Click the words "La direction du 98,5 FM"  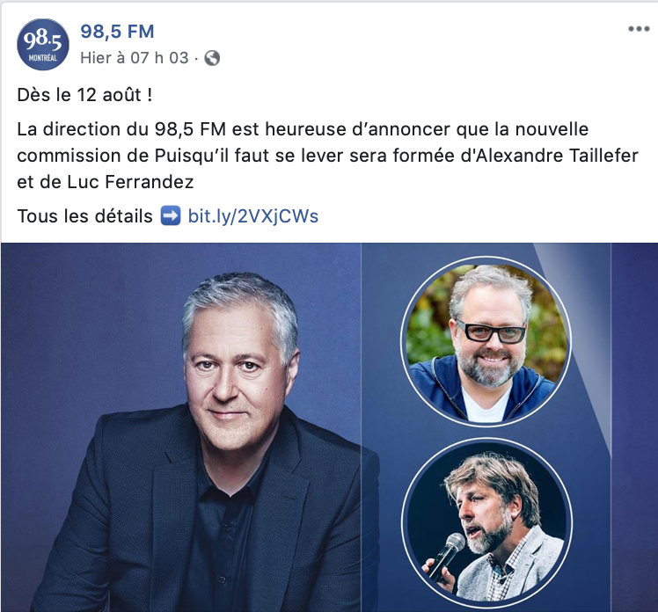click(x=121, y=129)
